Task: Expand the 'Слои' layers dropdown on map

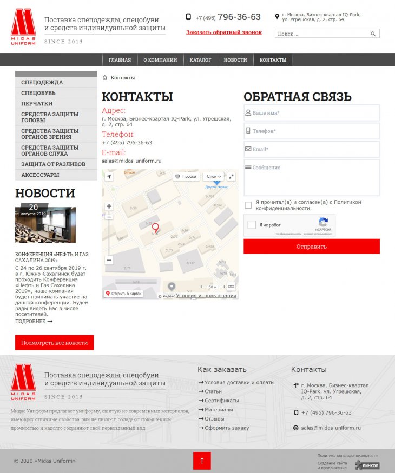Action: point(214,176)
